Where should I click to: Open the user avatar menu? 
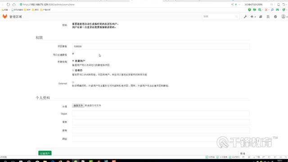[284, 17]
